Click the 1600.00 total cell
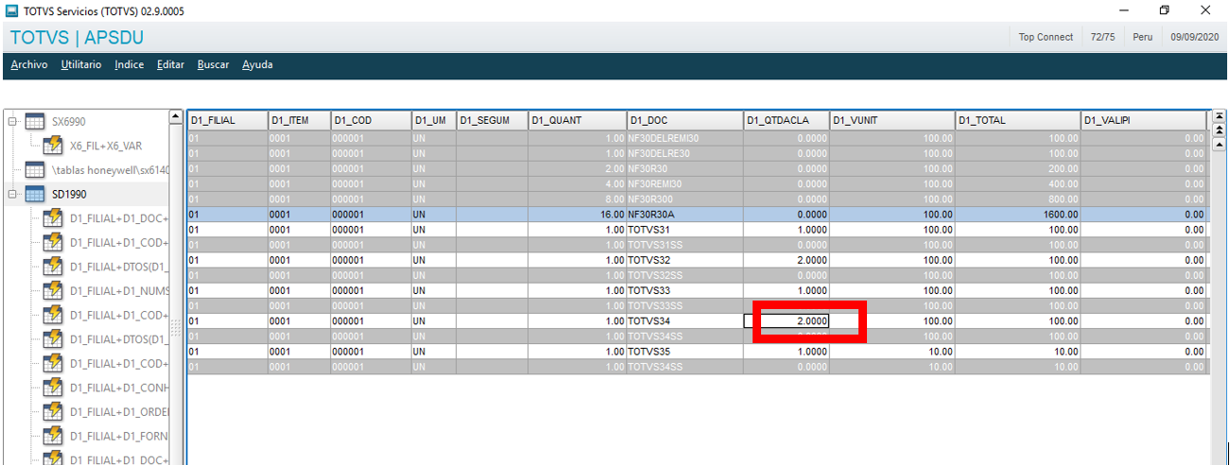This screenshot has height=465, width=1230. click(1017, 215)
